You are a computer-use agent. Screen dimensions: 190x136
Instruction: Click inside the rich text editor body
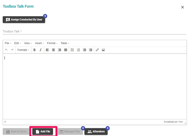(x=95, y=86)
